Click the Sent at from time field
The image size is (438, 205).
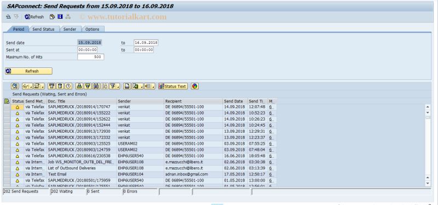[88, 50]
